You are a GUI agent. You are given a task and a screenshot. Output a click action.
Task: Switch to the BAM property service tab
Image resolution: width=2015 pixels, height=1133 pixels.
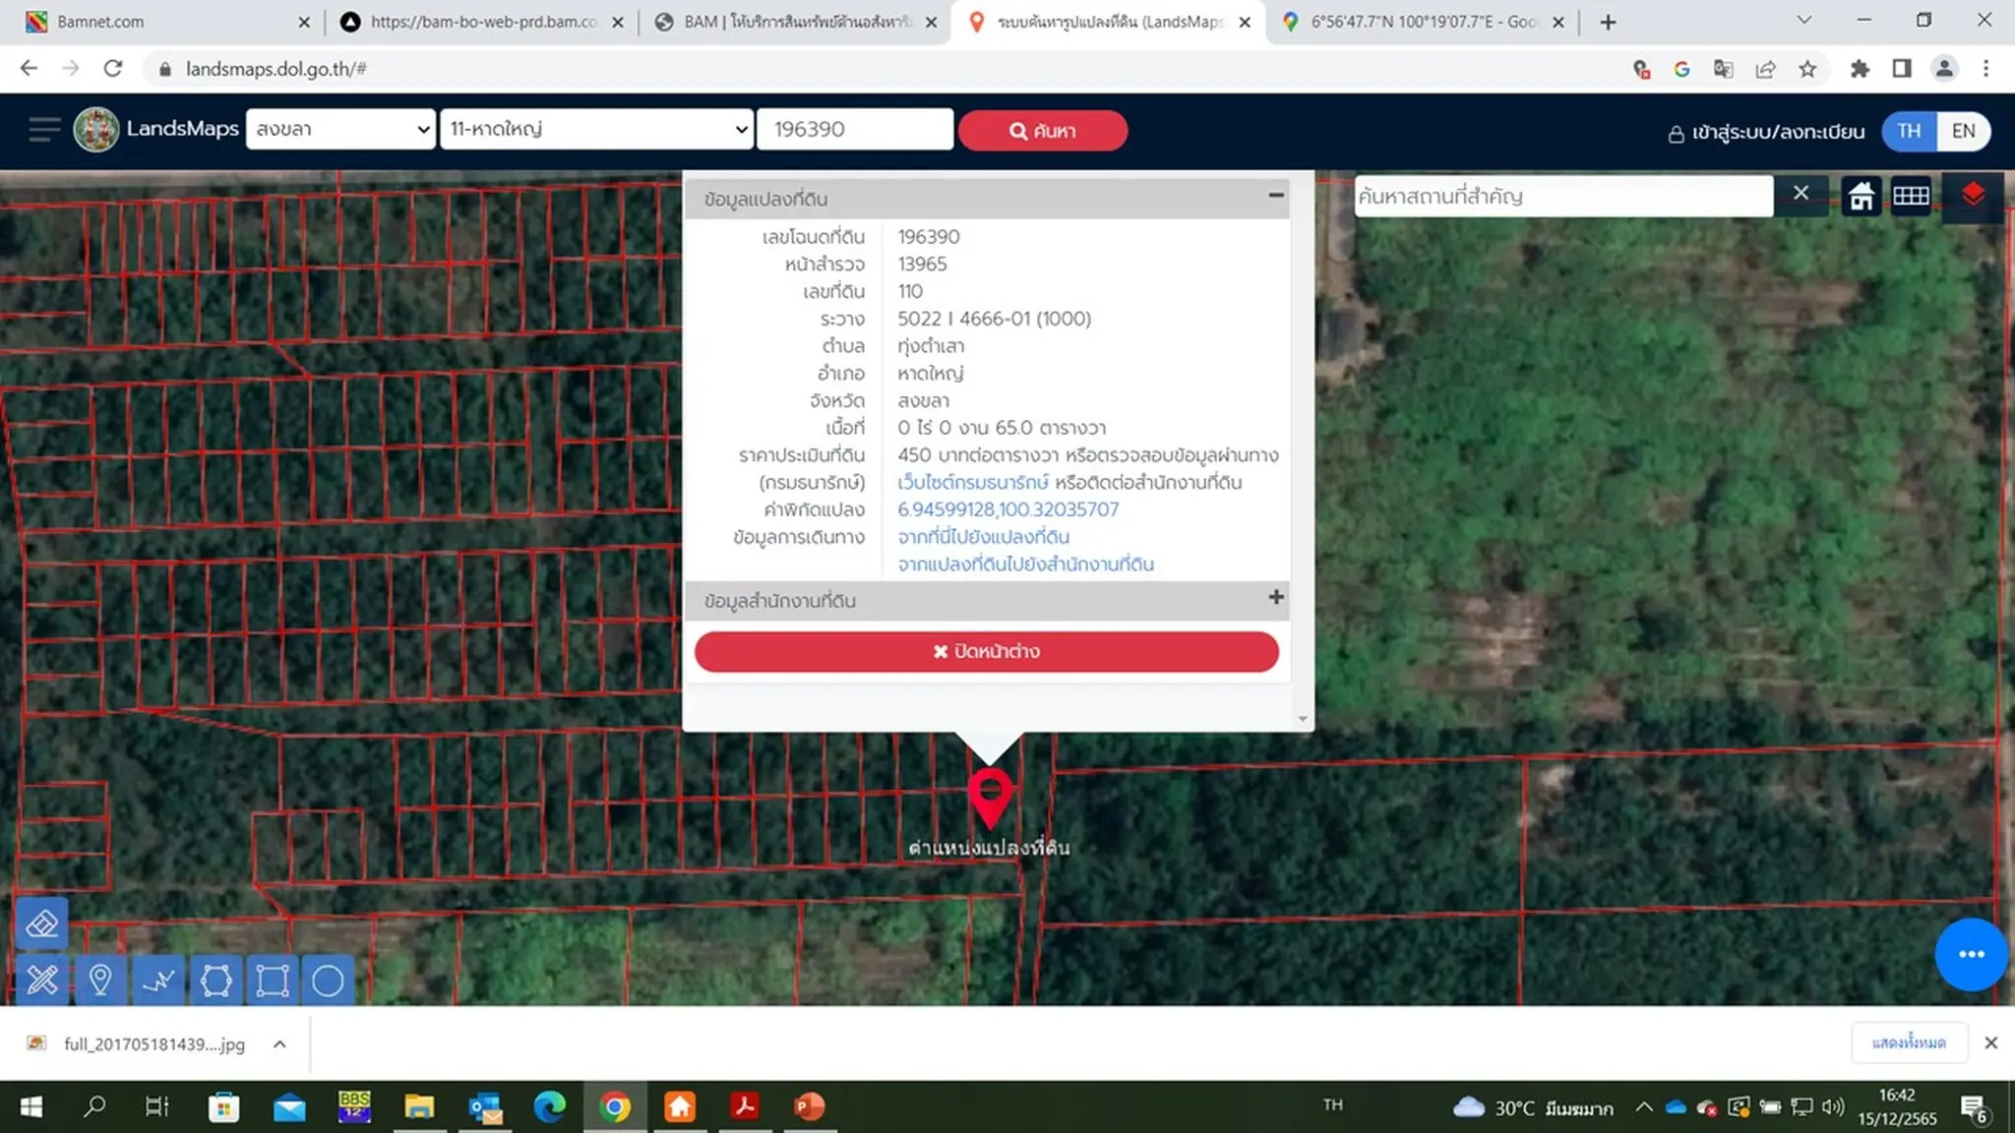(x=797, y=22)
